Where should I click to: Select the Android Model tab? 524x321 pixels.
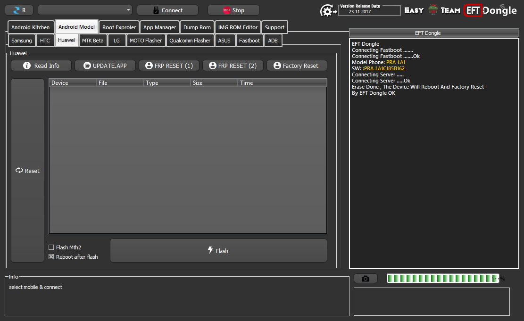point(76,27)
